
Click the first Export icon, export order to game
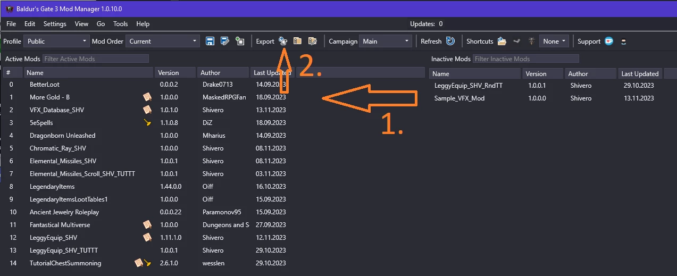pos(283,41)
